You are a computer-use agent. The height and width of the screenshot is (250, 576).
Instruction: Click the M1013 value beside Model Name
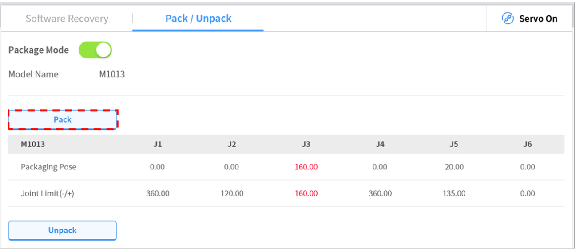pos(112,74)
